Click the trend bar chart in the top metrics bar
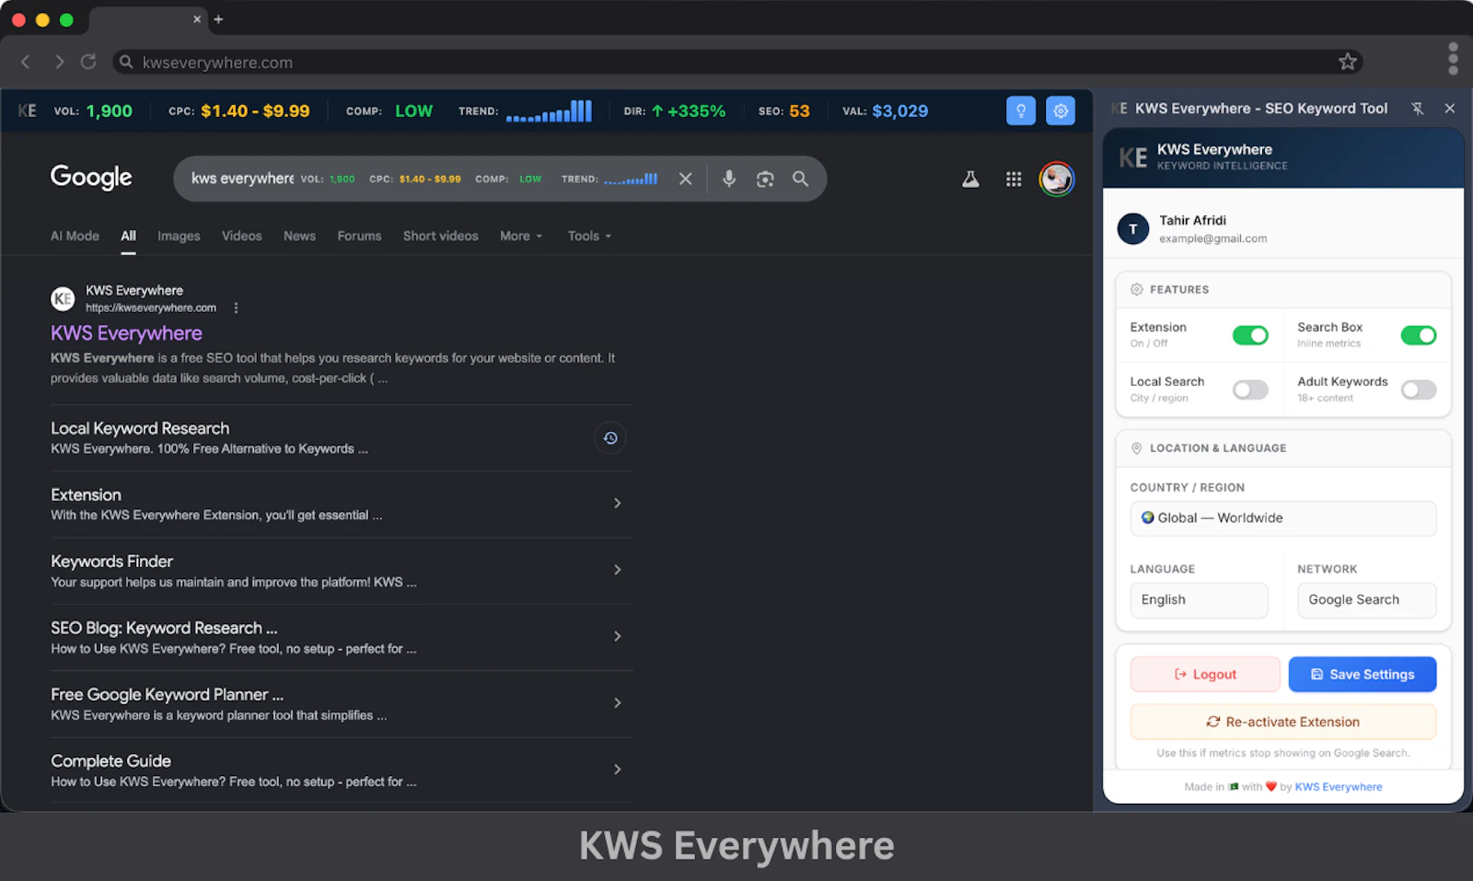The width and height of the screenshot is (1473, 881). 549,110
